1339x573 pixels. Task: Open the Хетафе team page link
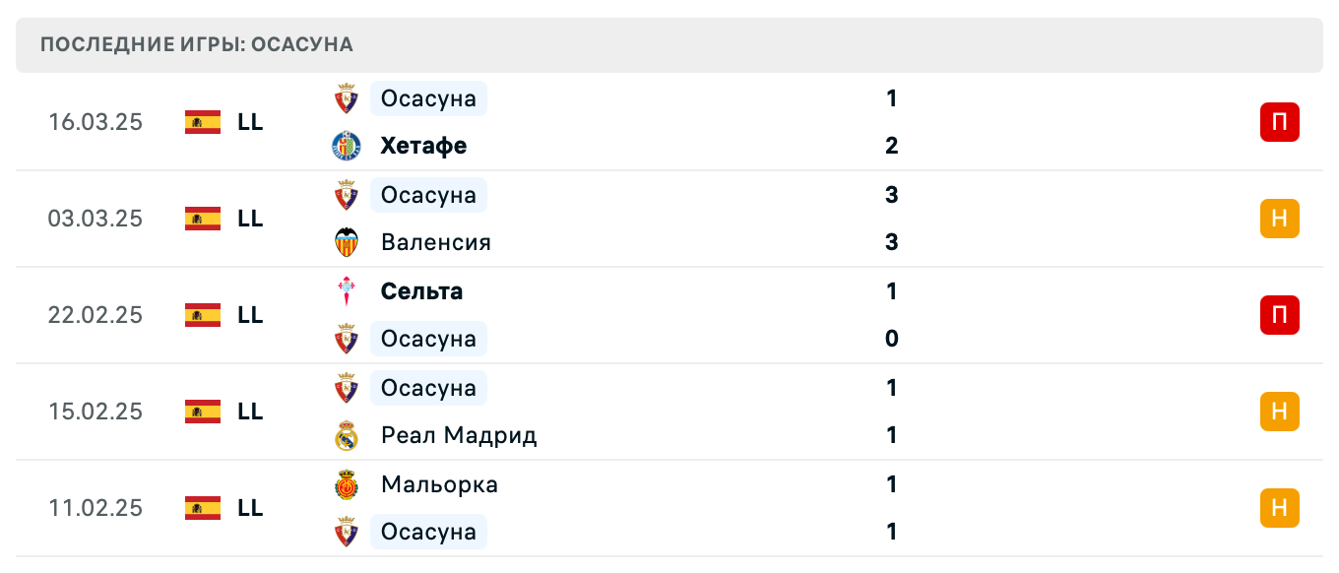tap(423, 146)
